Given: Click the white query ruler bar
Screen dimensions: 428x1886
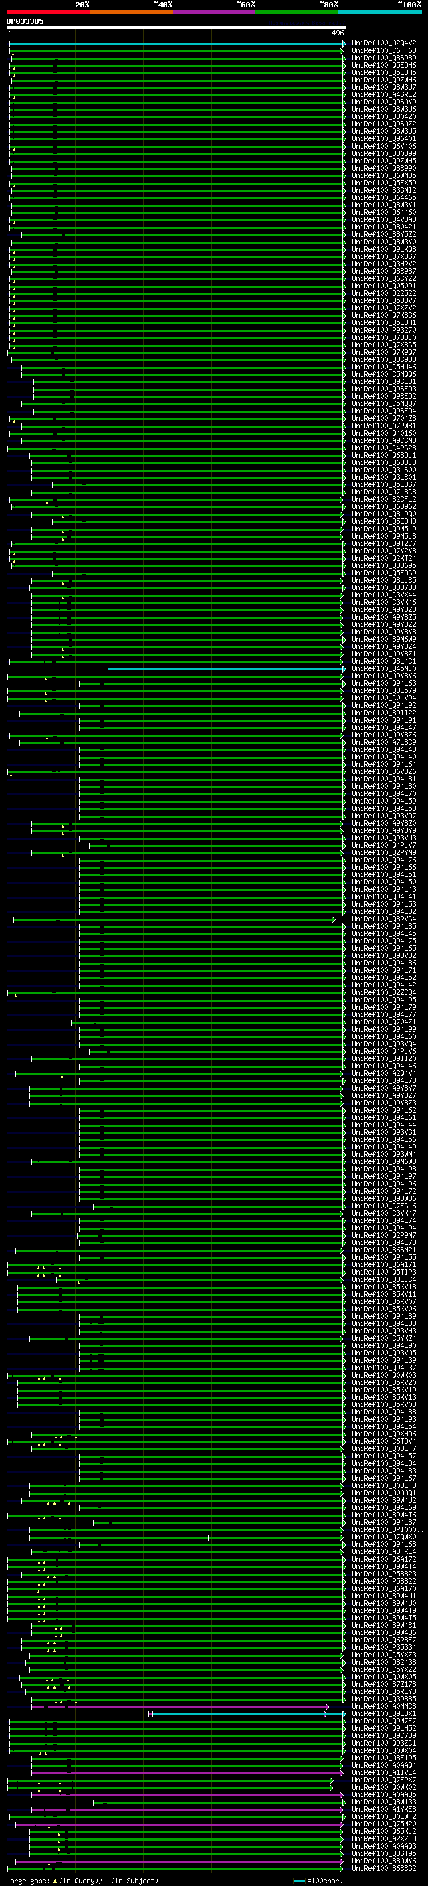Looking at the screenshot, I should click(177, 28).
